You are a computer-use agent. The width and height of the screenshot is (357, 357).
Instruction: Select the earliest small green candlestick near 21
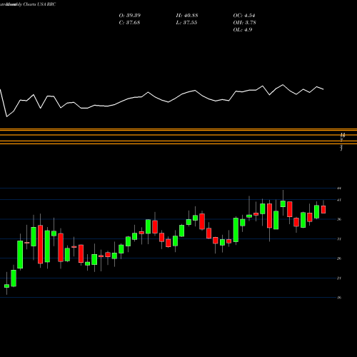(6, 286)
